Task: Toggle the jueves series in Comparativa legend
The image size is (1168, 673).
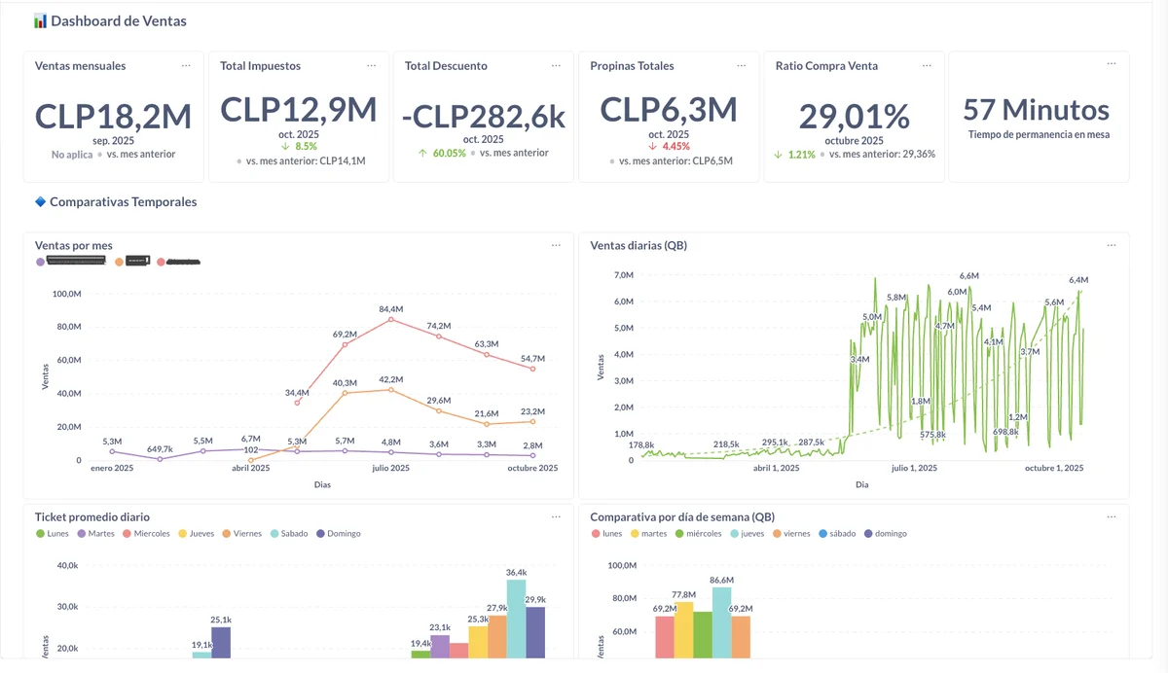Action: 748,534
